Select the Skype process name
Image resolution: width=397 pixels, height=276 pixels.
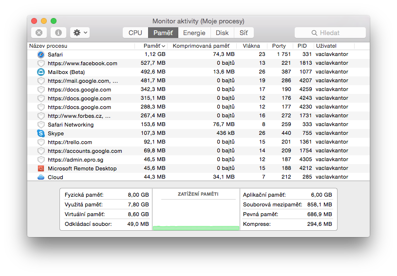coord(56,133)
